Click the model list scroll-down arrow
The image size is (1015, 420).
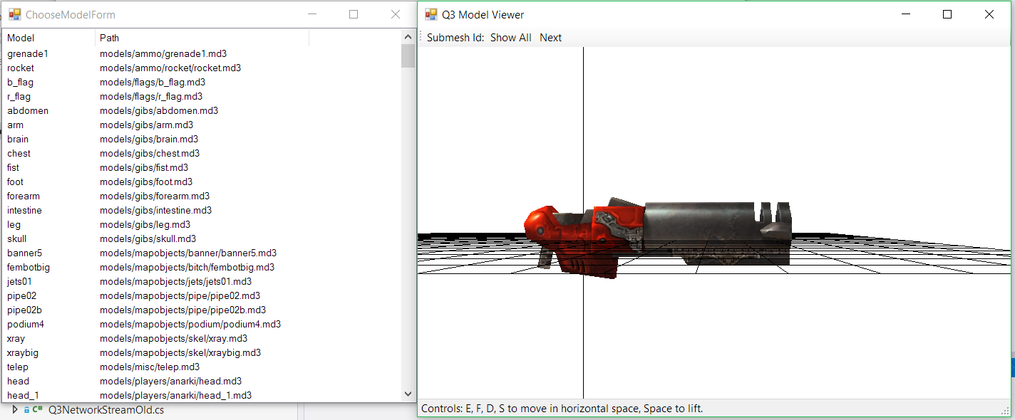click(x=408, y=394)
